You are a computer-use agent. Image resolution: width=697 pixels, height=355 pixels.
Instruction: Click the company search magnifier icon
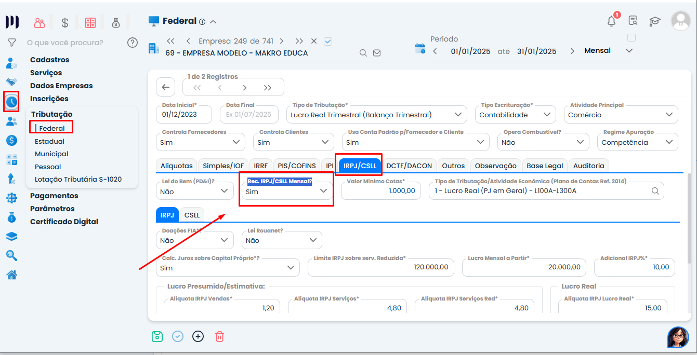pyautogui.click(x=363, y=53)
